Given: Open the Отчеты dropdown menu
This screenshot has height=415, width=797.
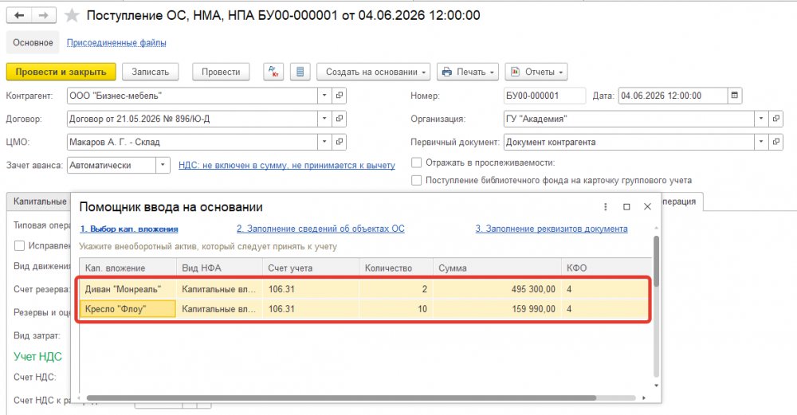Looking at the screenshot, I should click(x=536, y=72).
